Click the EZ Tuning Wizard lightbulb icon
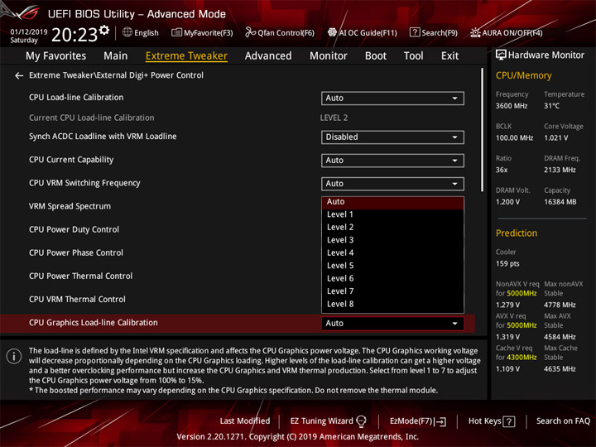 click(x=361, y=421)
